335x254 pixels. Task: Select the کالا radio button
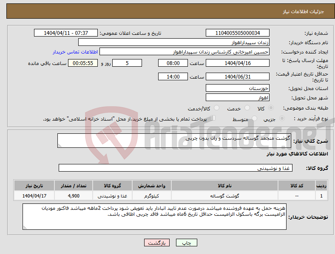(271, 108)
